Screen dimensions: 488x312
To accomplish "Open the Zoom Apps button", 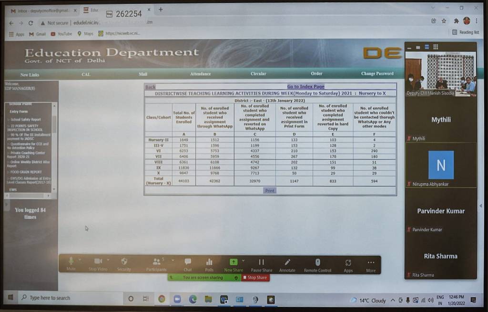I will (348, 263).
